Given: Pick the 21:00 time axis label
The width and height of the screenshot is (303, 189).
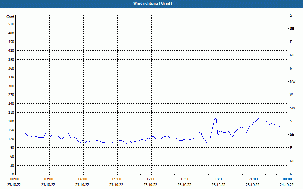Looking at the screenshot, I should pyautogui.click(x=254, y=179).
